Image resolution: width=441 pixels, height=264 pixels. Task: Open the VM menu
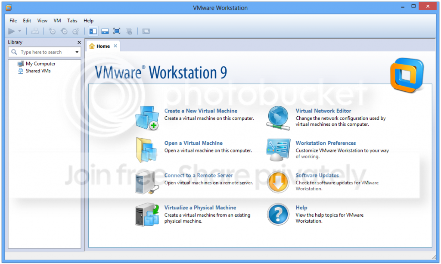click(57, 21)
